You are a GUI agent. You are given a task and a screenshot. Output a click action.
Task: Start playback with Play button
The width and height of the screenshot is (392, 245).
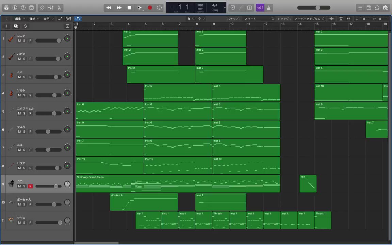(x=139, y=7)
